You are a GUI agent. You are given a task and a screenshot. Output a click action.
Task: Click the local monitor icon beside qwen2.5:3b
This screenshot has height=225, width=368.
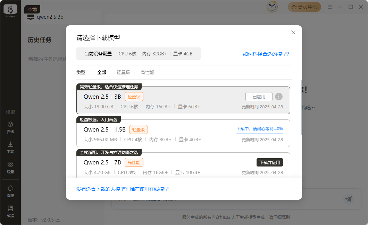click(31, 17)
